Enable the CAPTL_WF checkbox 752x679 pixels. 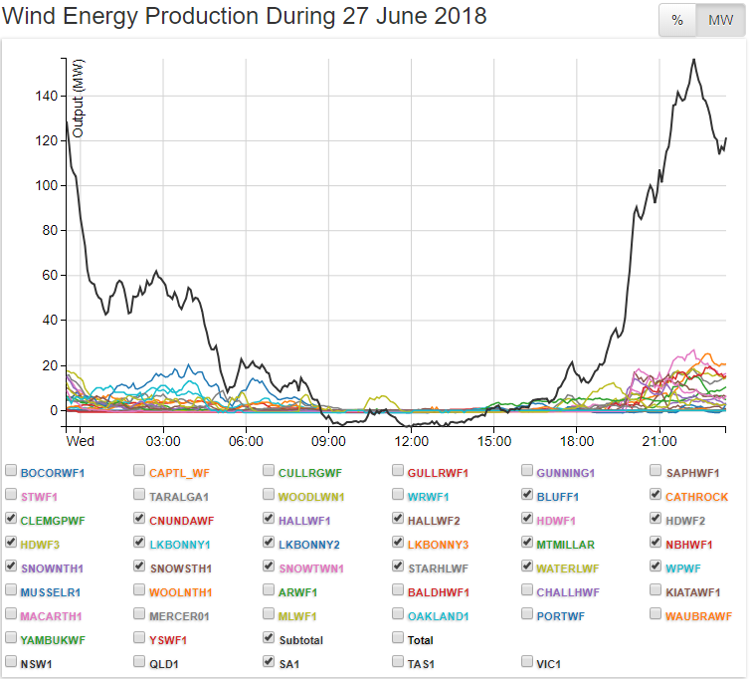tap(139, 471)
